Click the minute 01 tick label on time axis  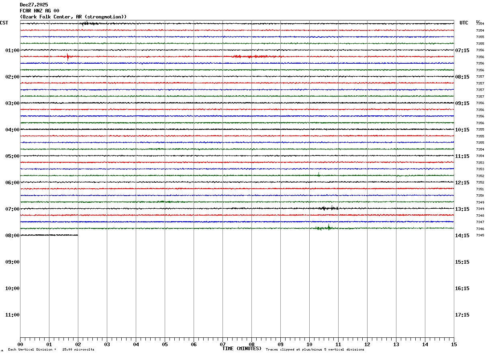tap(49, 344)
